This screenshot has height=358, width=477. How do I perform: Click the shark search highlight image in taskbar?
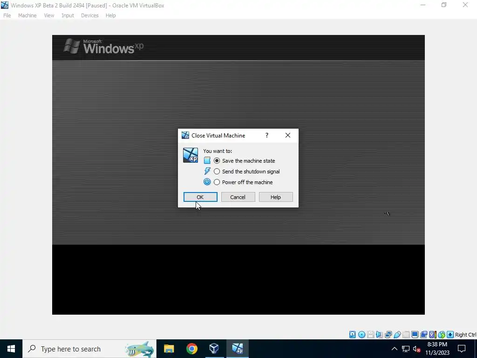tap(140, 349)
